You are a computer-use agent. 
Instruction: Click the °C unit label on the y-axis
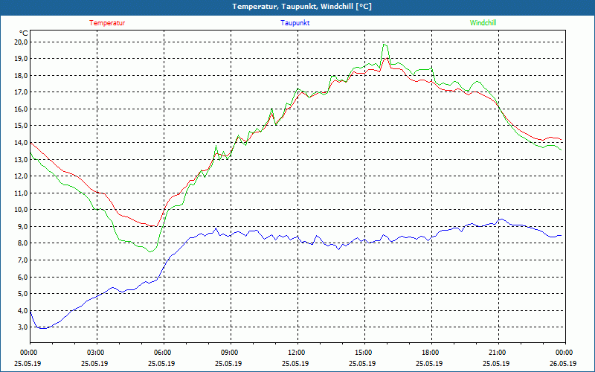(23, 33)
